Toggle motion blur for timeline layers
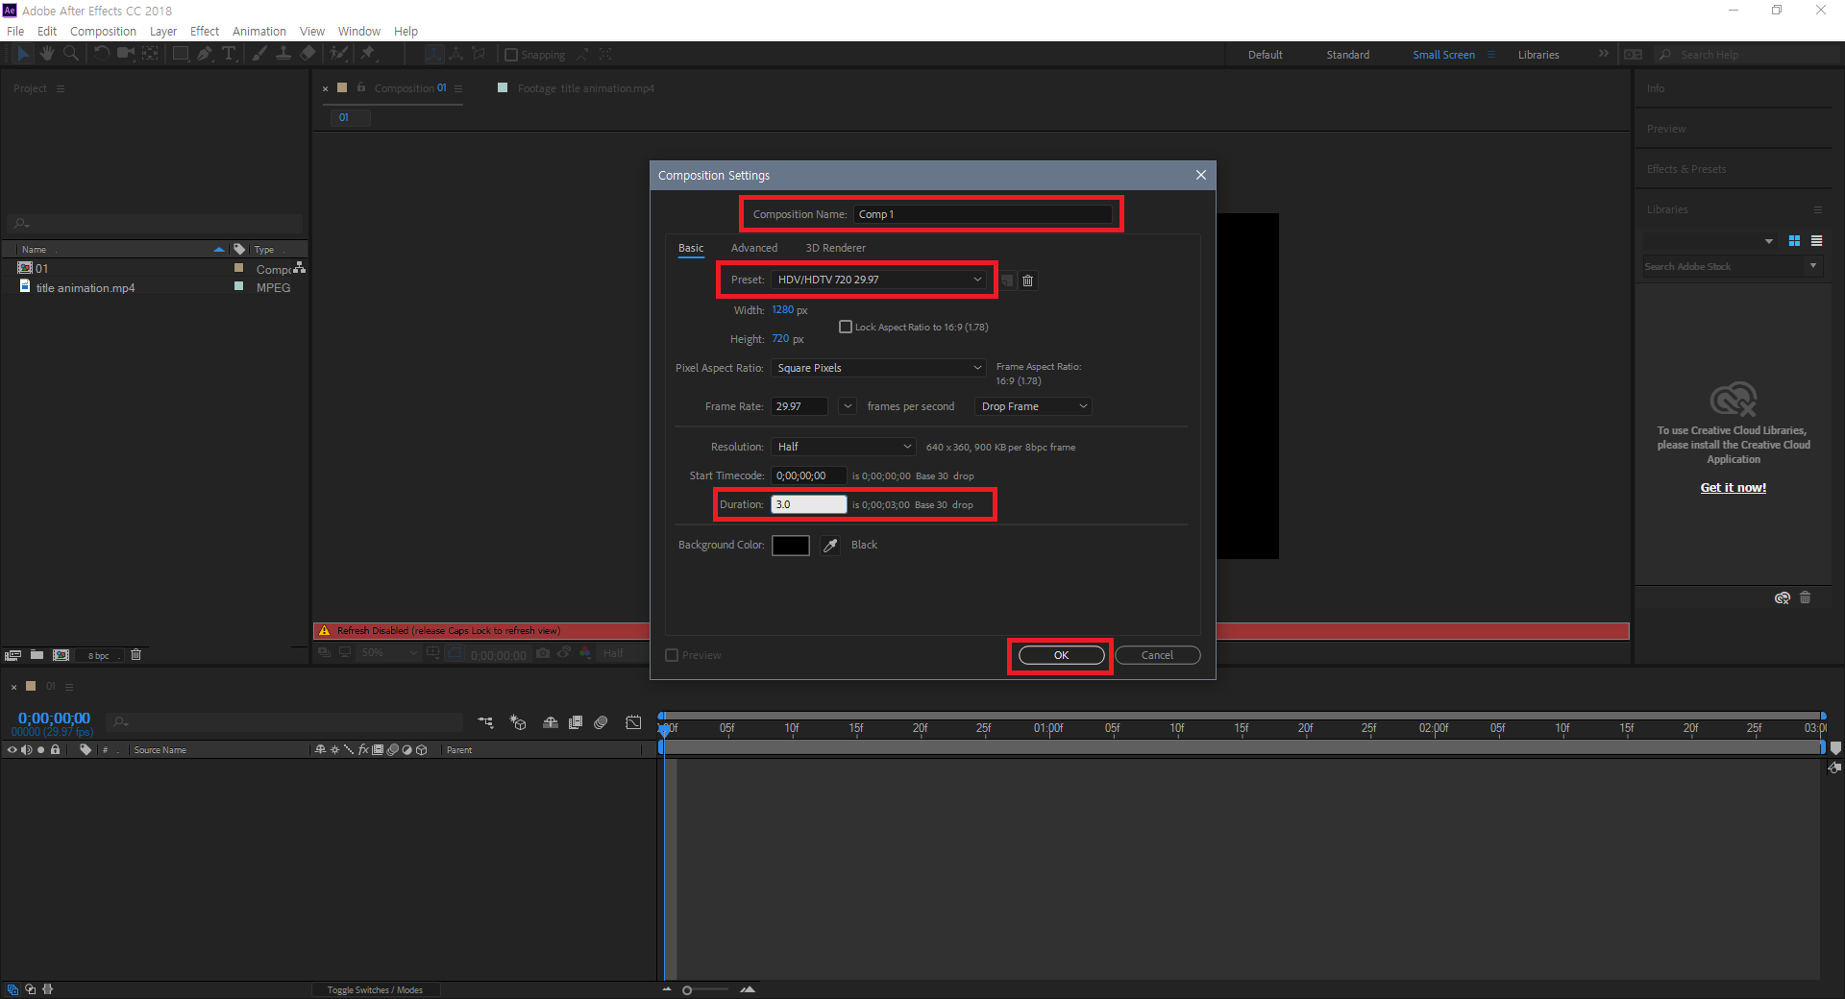The width and height of the screenshot is (1845, 999). pyautogui.click(x=602, y=722)
